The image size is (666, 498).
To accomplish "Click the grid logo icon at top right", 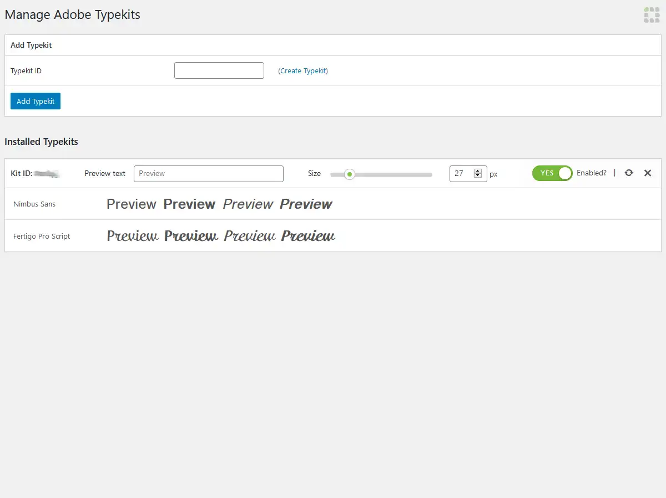I will coord(652,15).
